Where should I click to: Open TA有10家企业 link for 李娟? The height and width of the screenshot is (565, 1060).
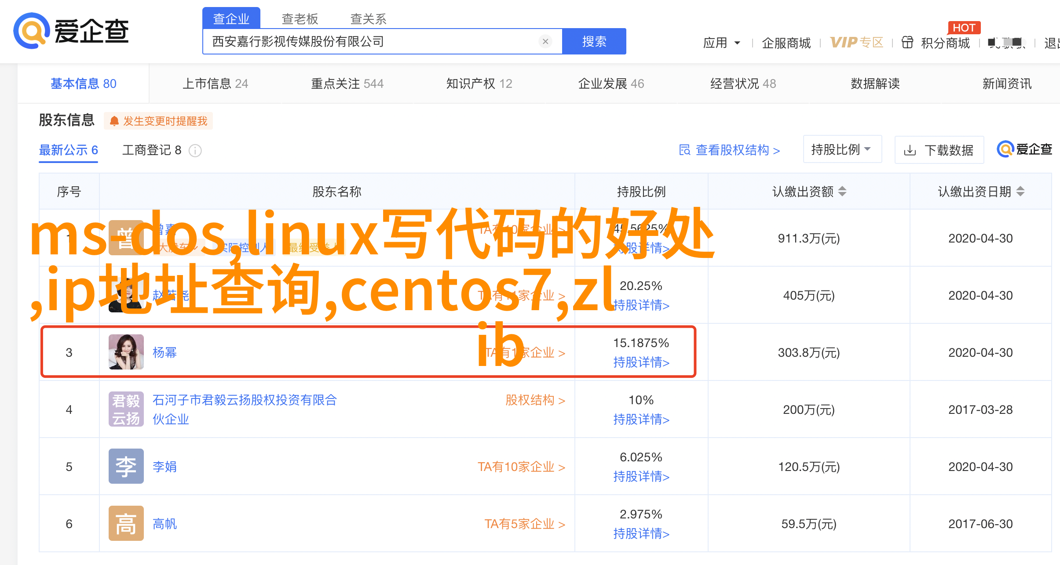pyautogui.click(x=522, y=467)
